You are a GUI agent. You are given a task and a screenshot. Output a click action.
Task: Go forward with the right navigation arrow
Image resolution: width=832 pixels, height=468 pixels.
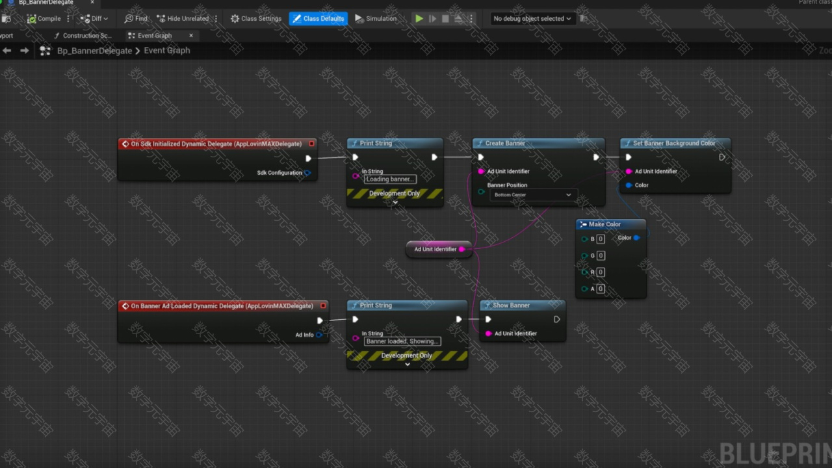click(x=24, y=51)
